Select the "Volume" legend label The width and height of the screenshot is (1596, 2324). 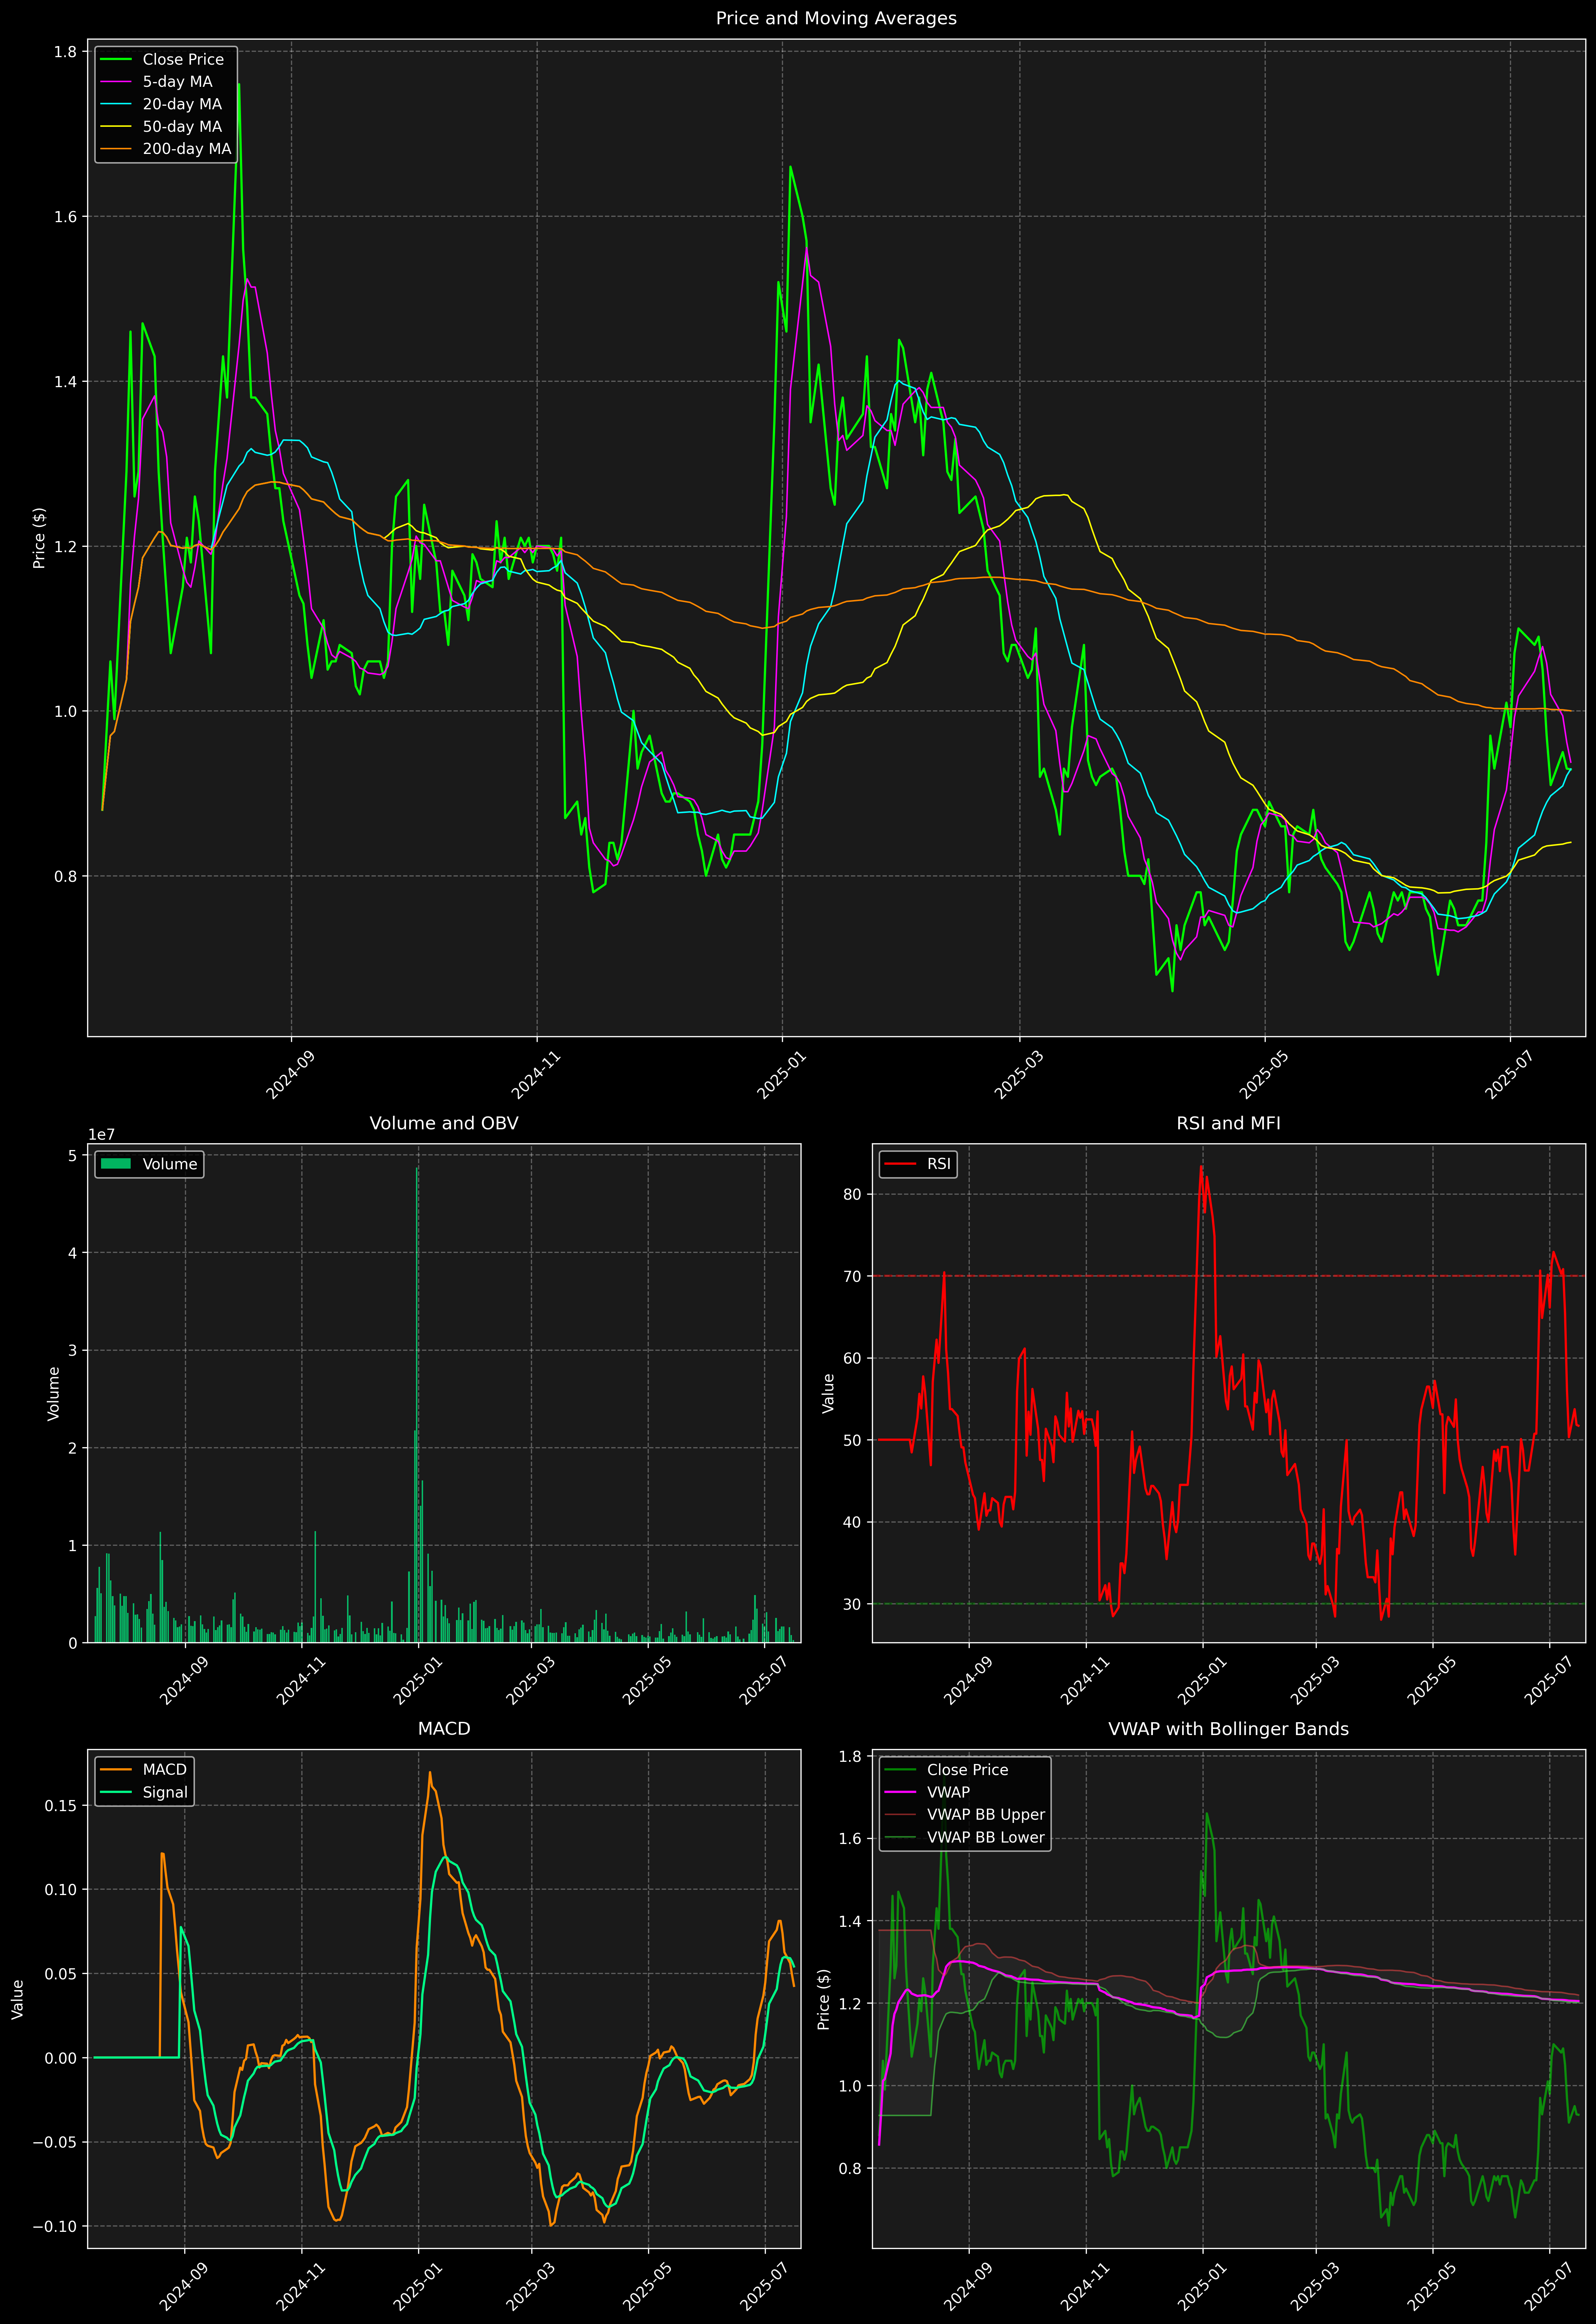pyautogui.click(x=170, y=1164)
